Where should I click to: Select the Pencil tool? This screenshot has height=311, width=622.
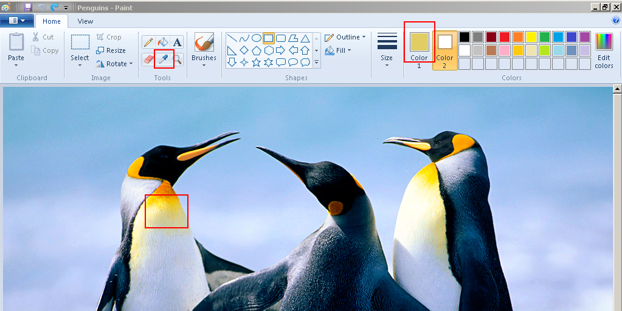pyautogui.click(x=148, y=42)
